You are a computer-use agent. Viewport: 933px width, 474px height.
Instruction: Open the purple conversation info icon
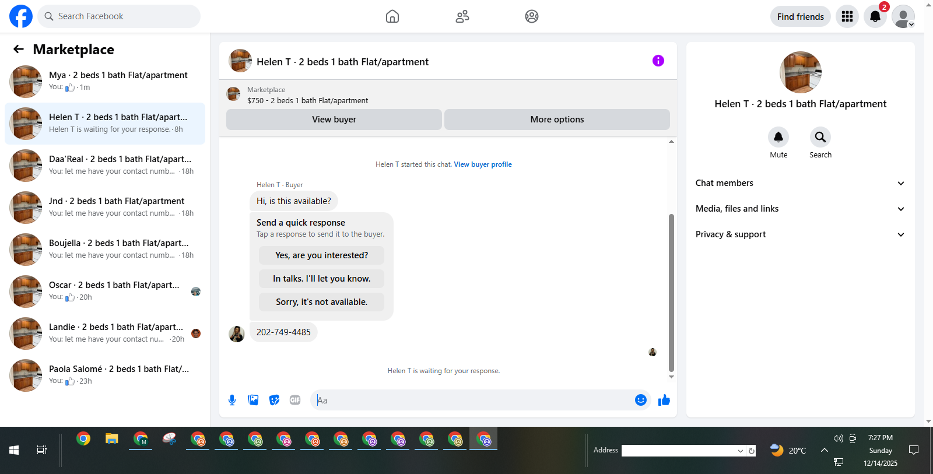658,61
